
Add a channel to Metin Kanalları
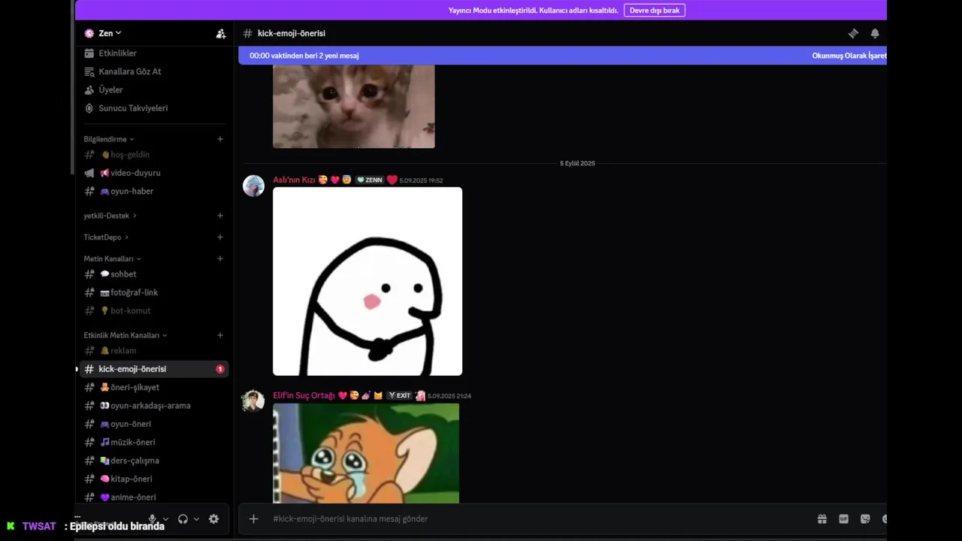point(220,258)
